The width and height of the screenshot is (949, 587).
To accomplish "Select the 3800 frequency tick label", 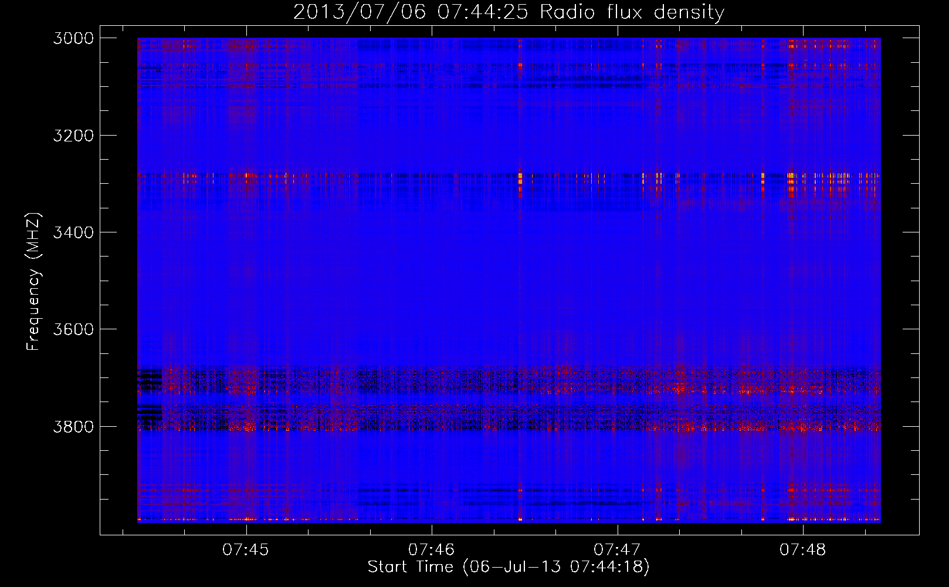I will click(x=73, y=426).
